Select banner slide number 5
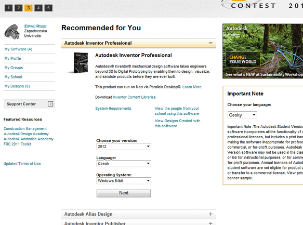This screenshot has height=225, width=303. (48, 8)
